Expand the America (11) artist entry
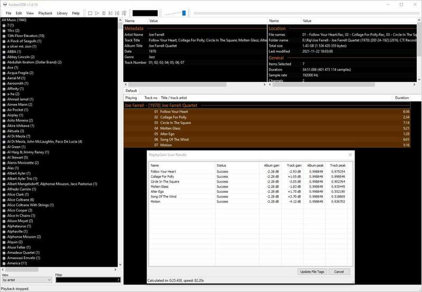Image resolution: width=422 pixels, height=292 pixels. [x=4, y=263]
